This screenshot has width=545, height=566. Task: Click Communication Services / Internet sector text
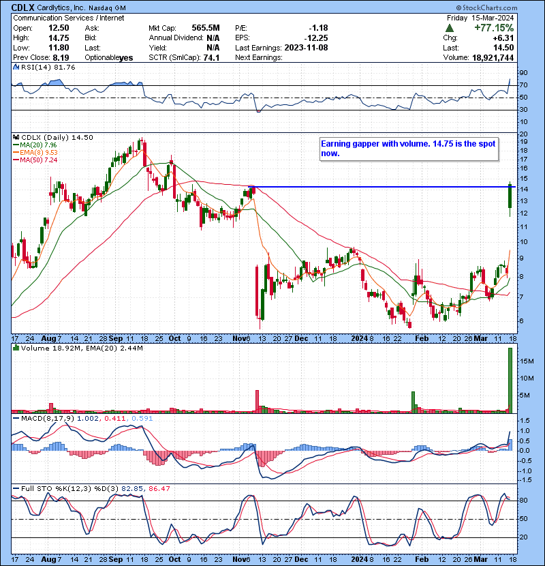point(69,18)
